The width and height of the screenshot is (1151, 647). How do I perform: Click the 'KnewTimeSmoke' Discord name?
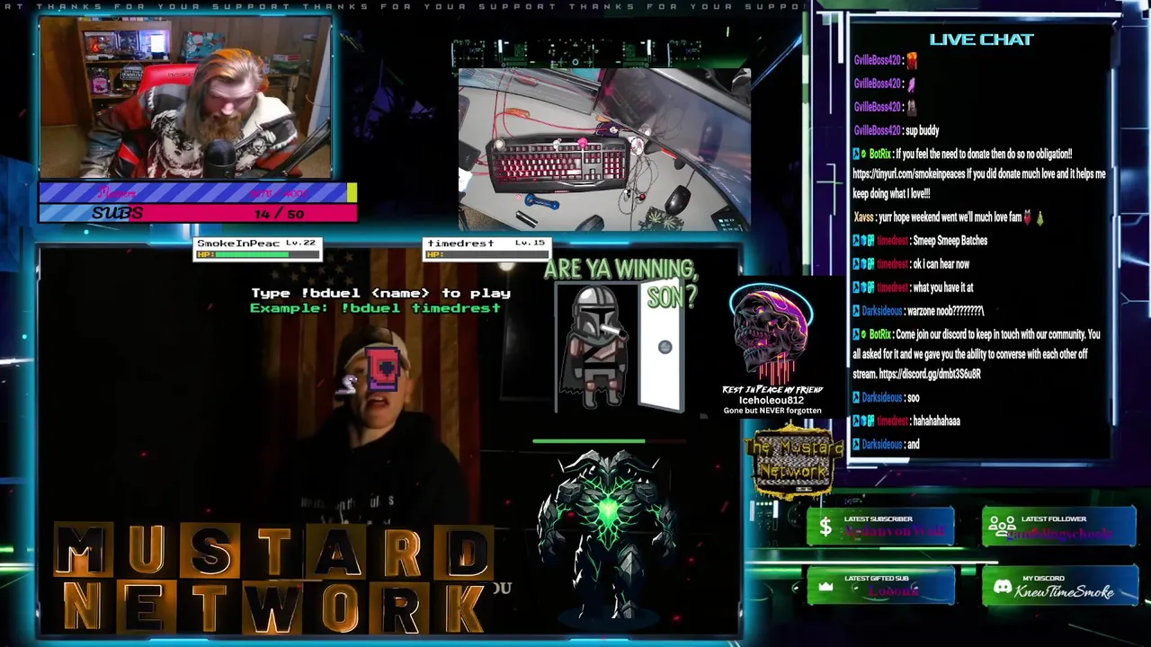[x=1065, y=592]
